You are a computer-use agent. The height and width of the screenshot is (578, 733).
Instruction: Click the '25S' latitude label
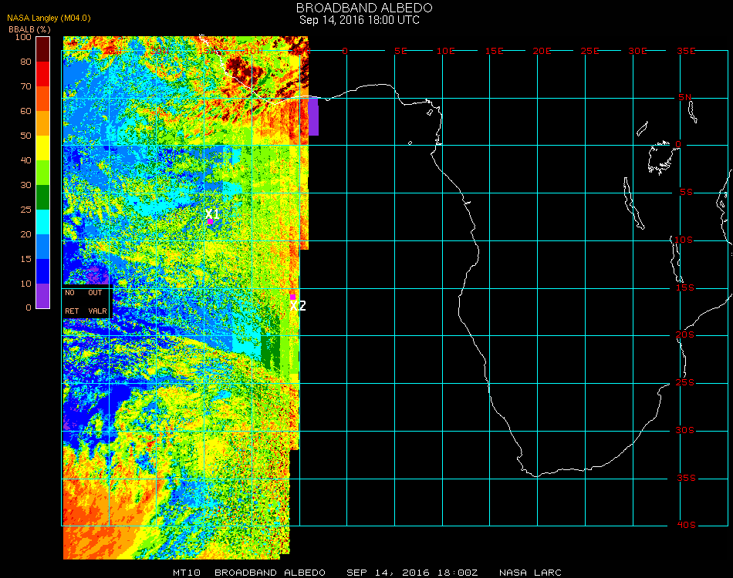(685, 382)
